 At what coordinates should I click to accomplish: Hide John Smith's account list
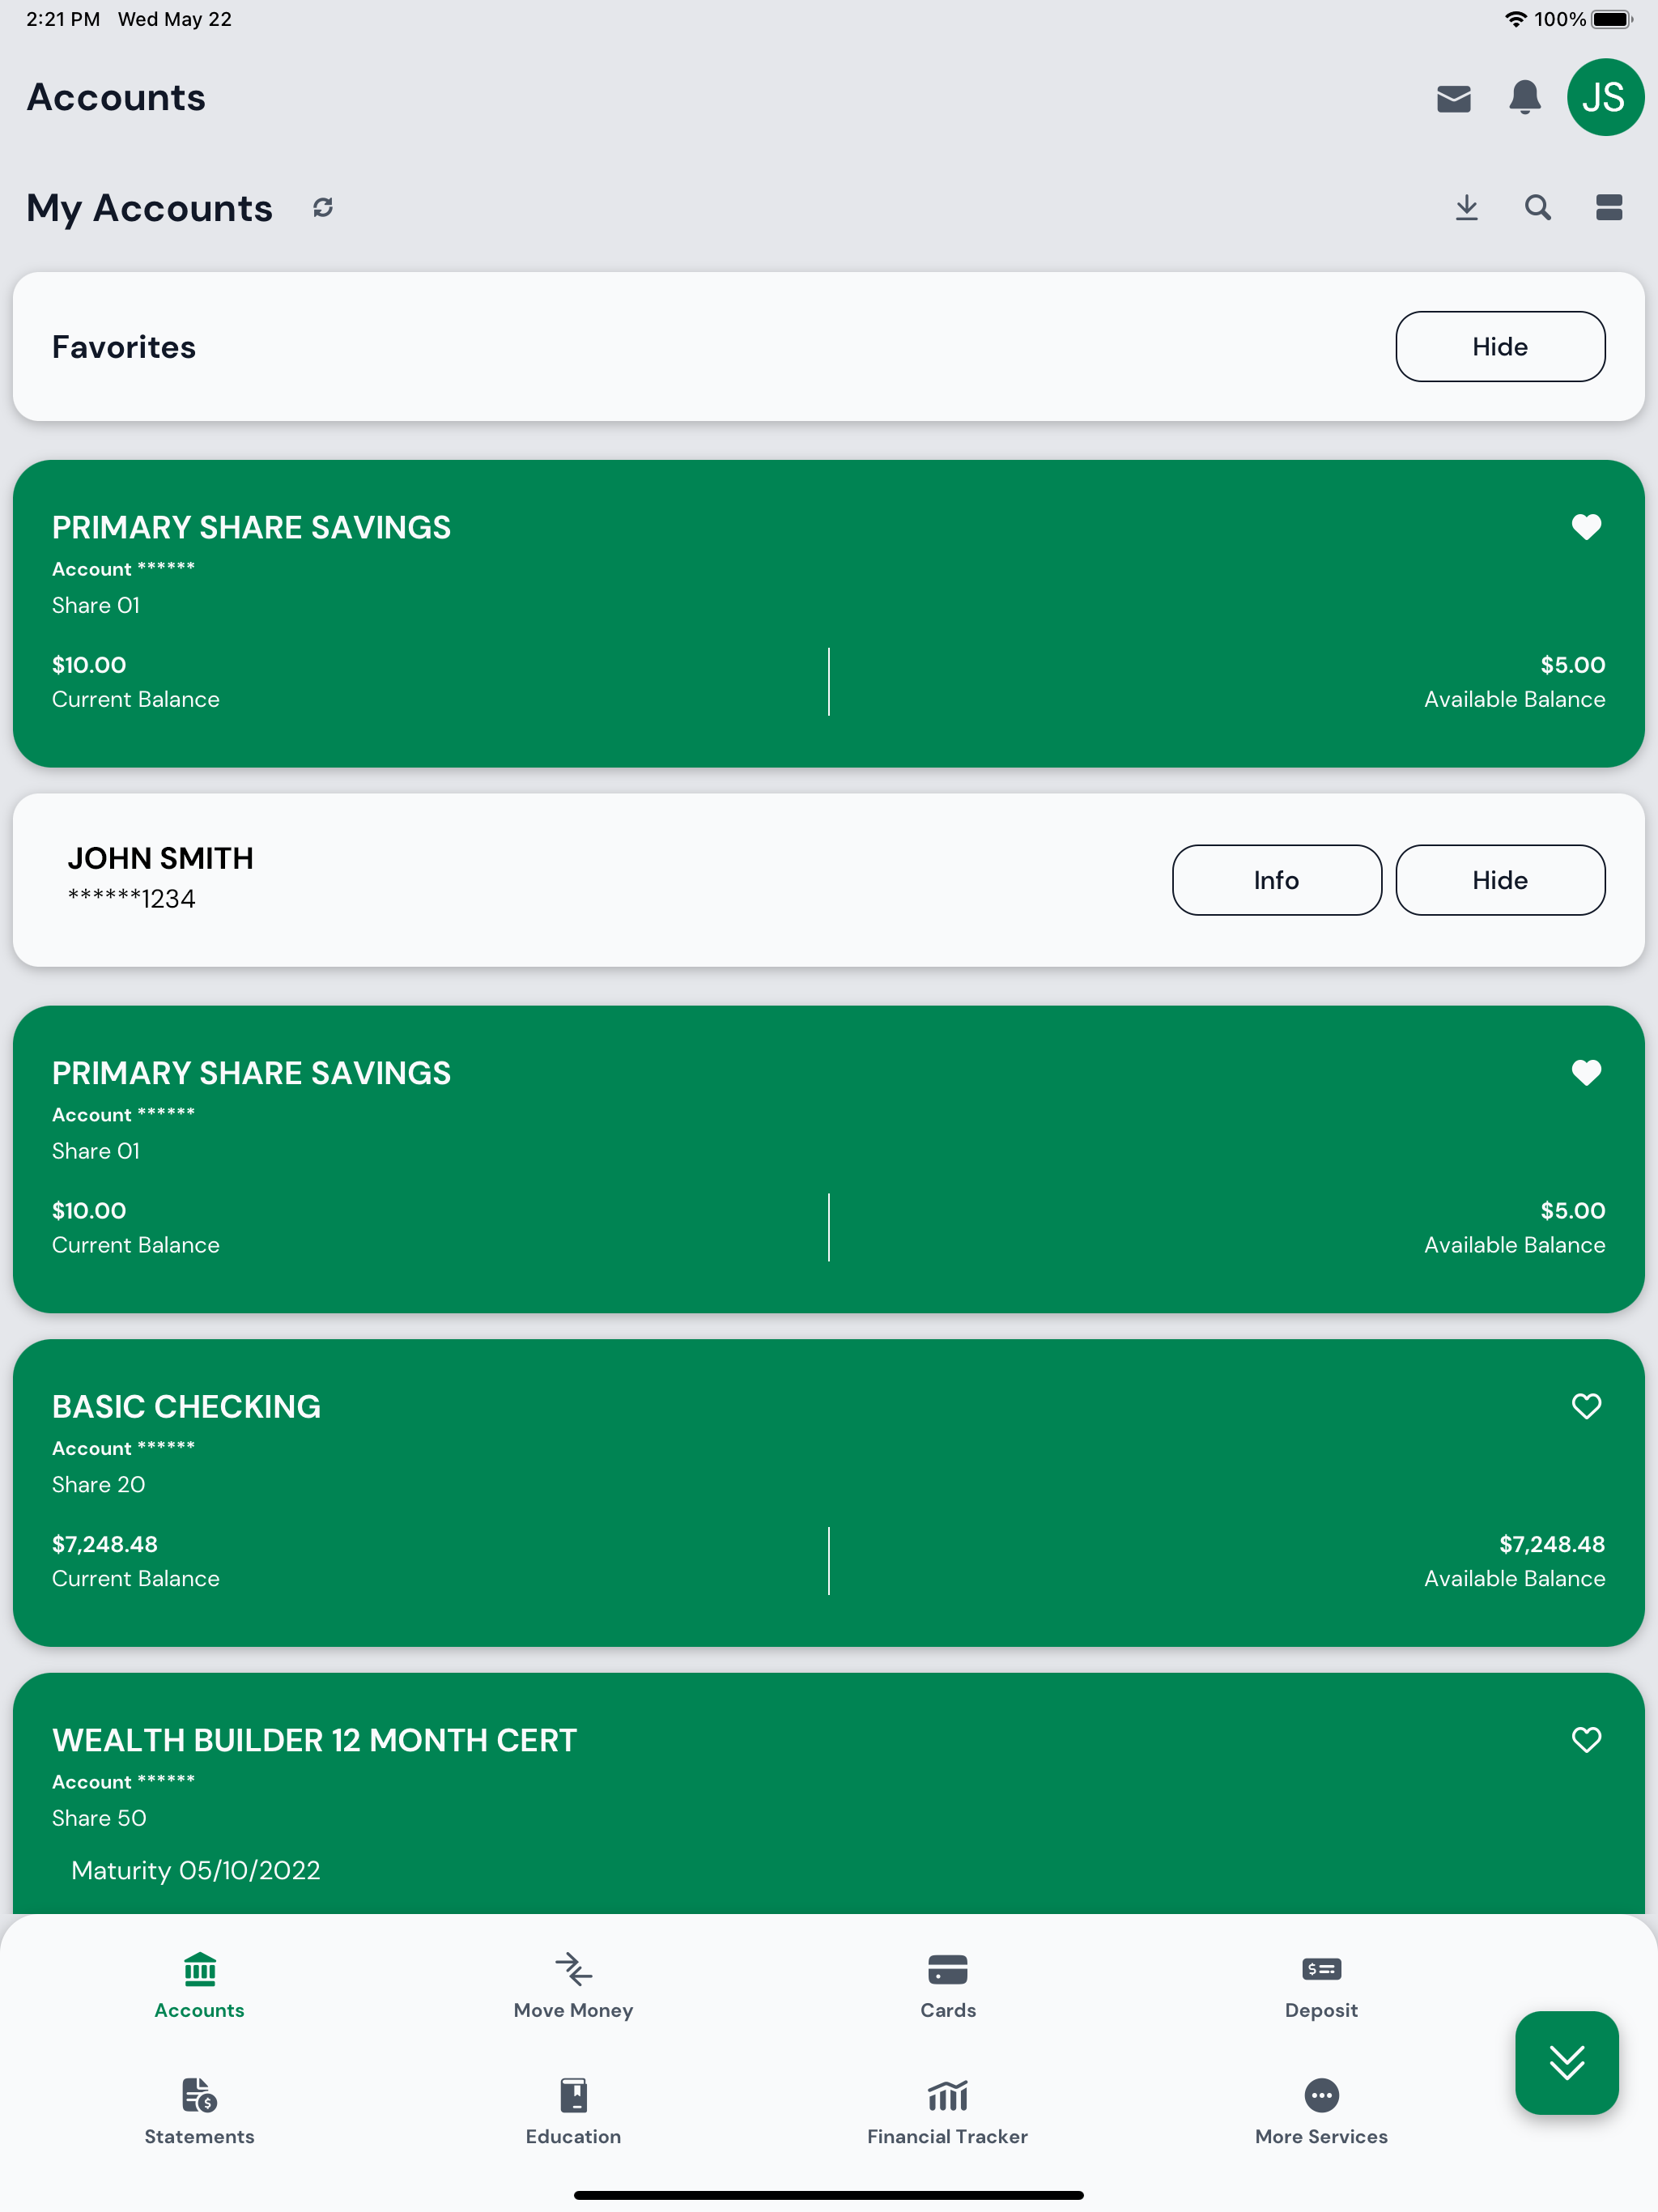pyautogui.click(x=1500, y=880)
